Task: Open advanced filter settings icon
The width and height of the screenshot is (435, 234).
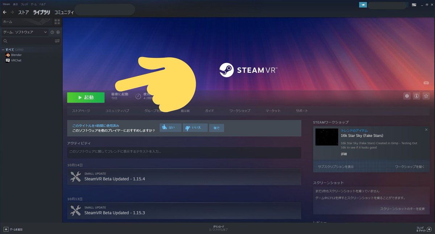Action: [x=57, y=41]
